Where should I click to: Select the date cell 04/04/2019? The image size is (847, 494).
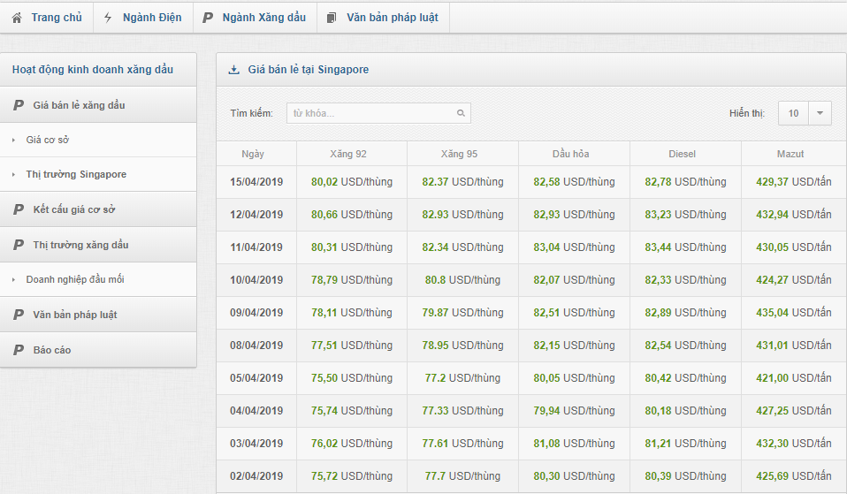256,411
